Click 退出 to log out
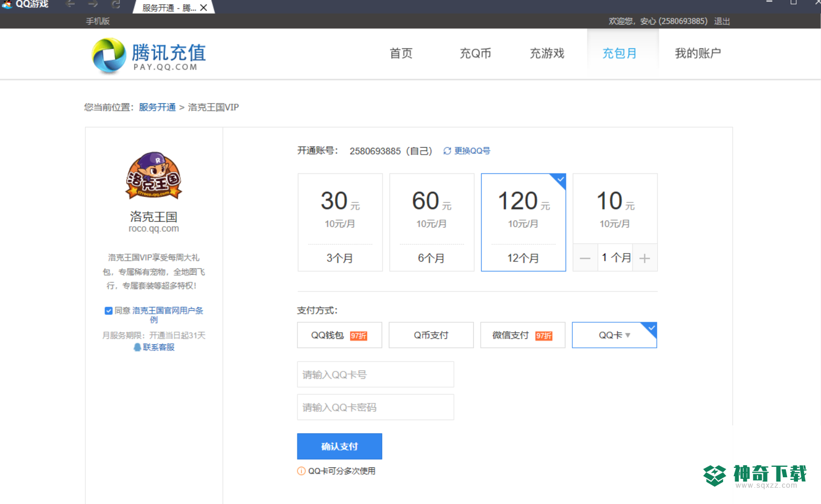This screenshot has height=504, width=821. click(722, 21)
